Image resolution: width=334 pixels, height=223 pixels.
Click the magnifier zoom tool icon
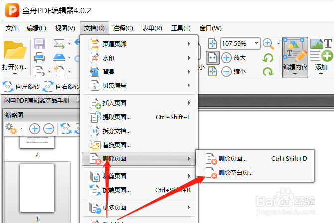click(268, 44)
